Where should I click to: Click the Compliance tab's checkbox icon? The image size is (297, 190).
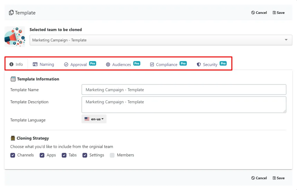point(152,65)
